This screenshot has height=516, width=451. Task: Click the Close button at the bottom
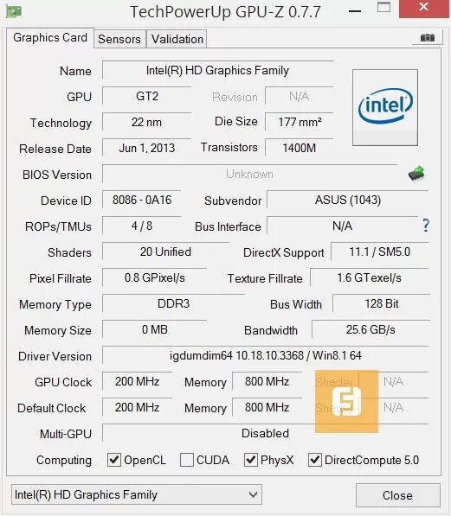pos(397,495)
